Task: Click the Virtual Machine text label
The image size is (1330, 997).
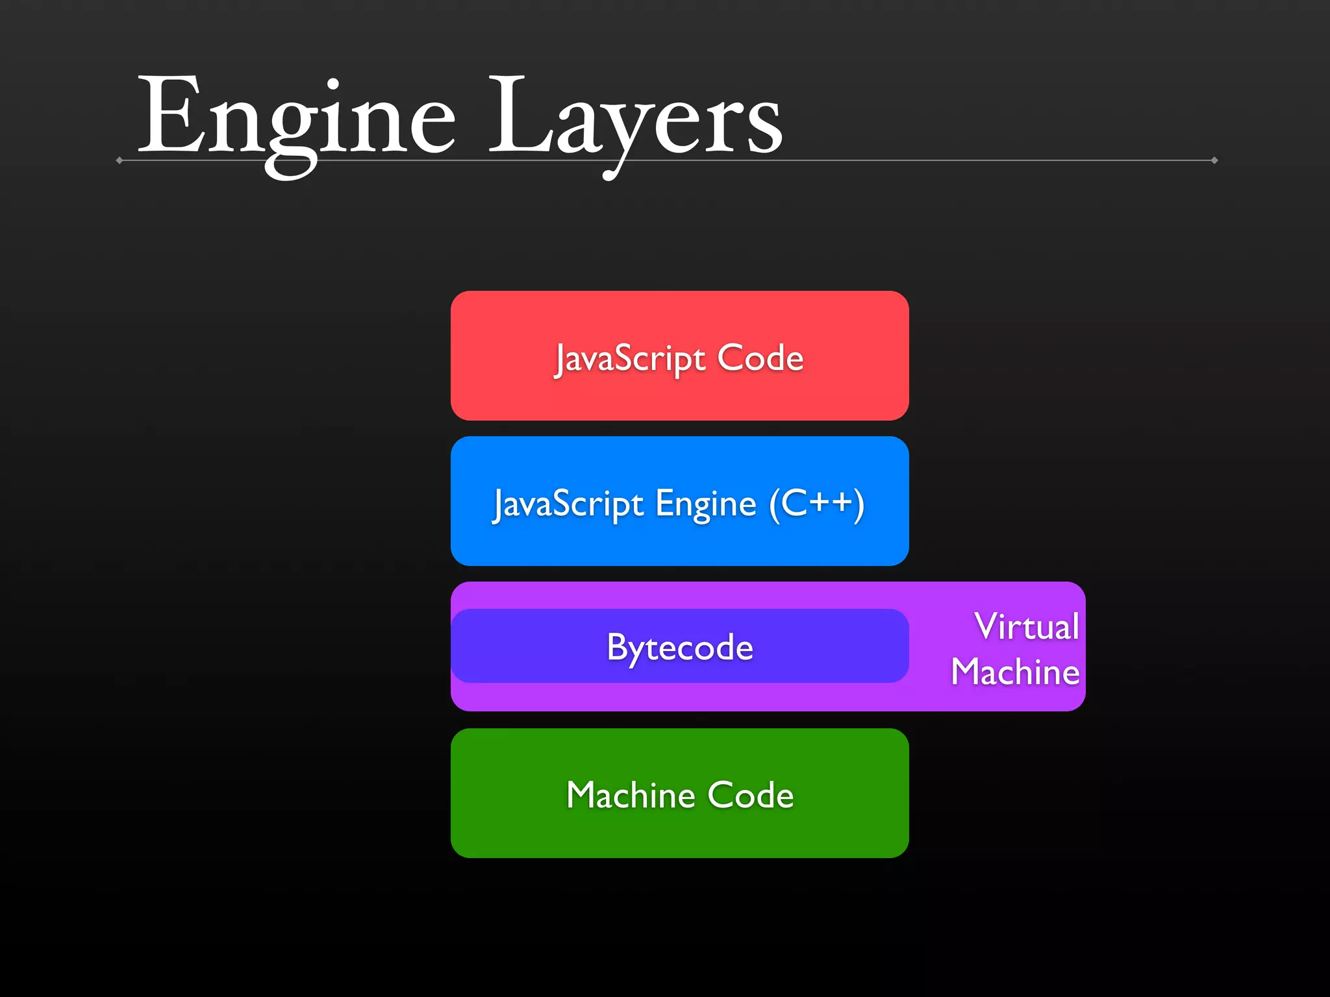Action: tap(1016, 649)
